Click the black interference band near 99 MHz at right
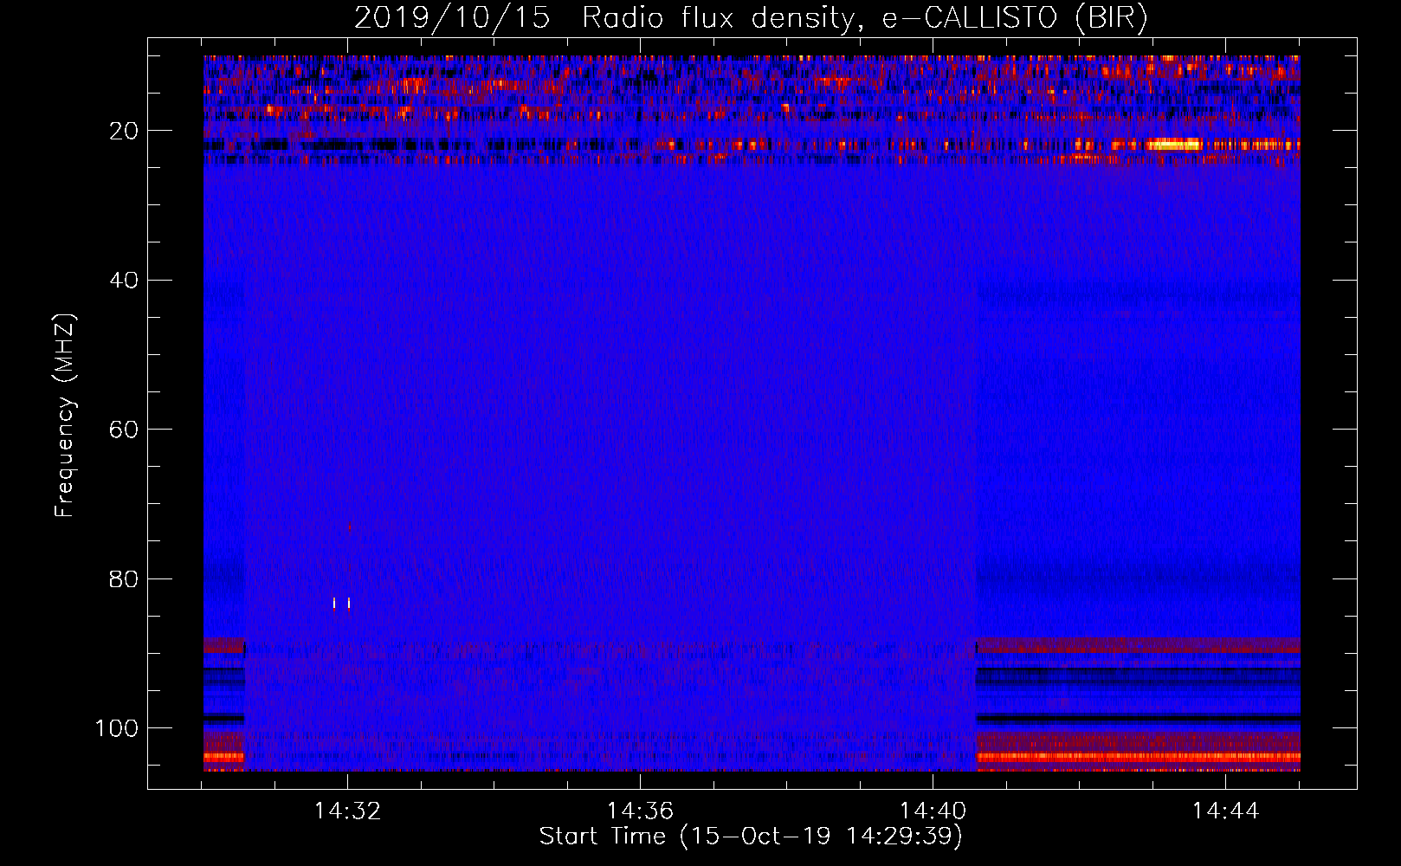The width and height of the screenshot is (1401, 866). pos(1138,718)
